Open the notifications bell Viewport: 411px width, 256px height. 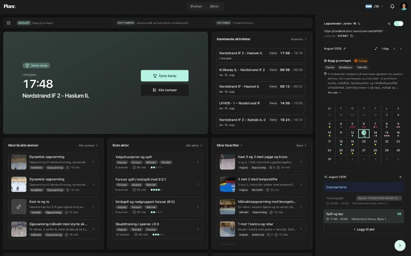392,6
